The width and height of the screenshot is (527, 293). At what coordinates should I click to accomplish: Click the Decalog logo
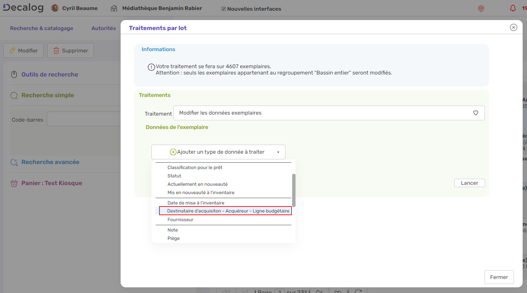click(x=23, y=8)
